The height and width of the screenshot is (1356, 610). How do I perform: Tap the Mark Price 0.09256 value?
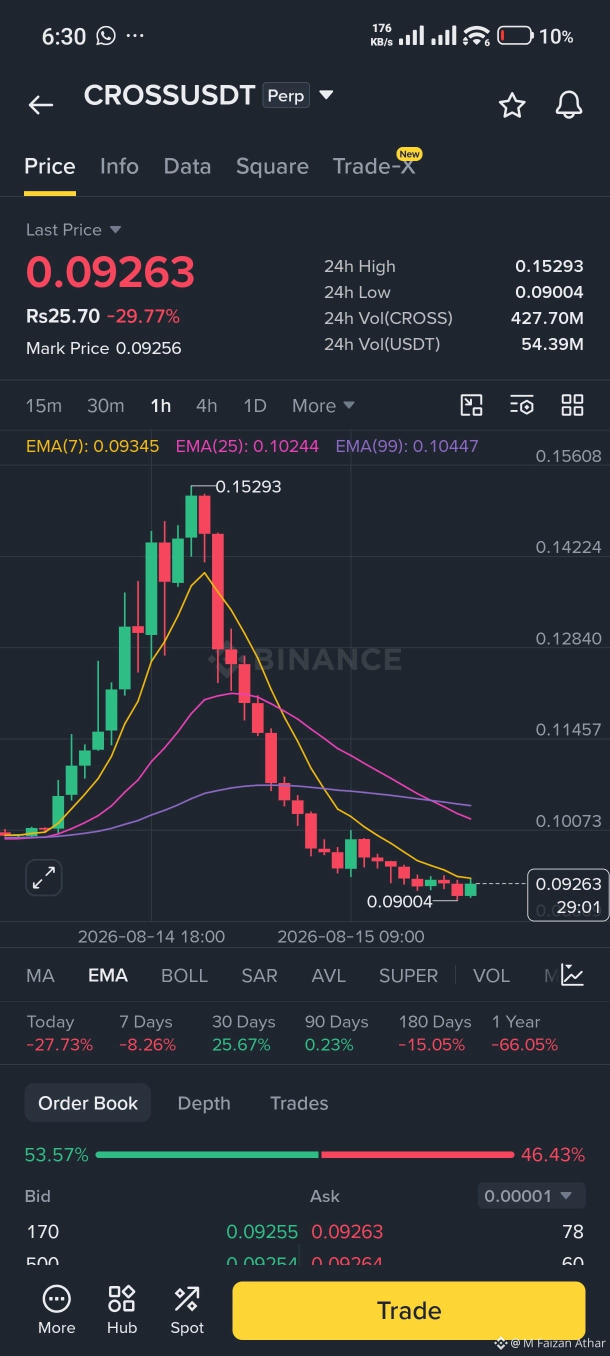click(148, 348)
